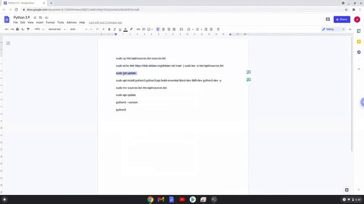
Task: Open the Help menu
Action: [82, 23]
